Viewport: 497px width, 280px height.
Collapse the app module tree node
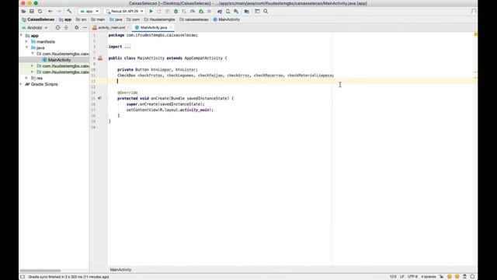coord(21,35)
